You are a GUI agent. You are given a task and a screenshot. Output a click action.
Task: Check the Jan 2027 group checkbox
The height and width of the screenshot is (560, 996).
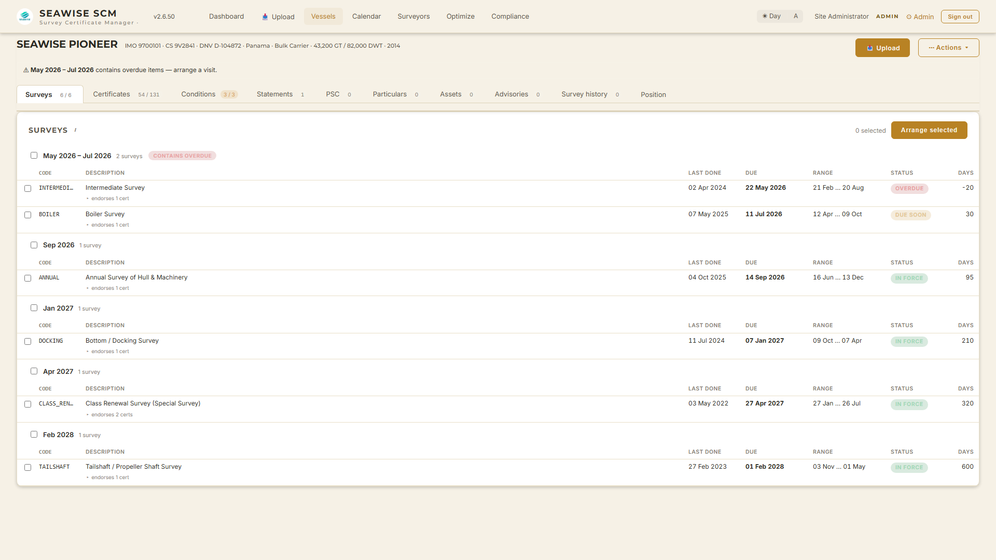(34, 308)
